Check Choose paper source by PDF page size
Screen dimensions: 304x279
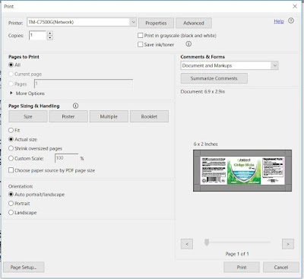click(x=11, y=170)
